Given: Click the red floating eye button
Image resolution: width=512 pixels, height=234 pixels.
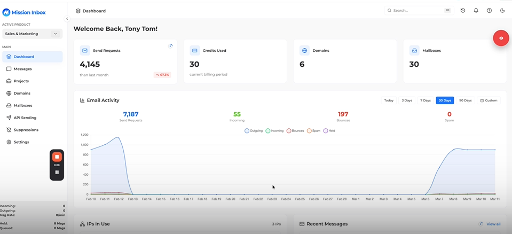Looking at the screenshot, I should (x=501, y=38).
